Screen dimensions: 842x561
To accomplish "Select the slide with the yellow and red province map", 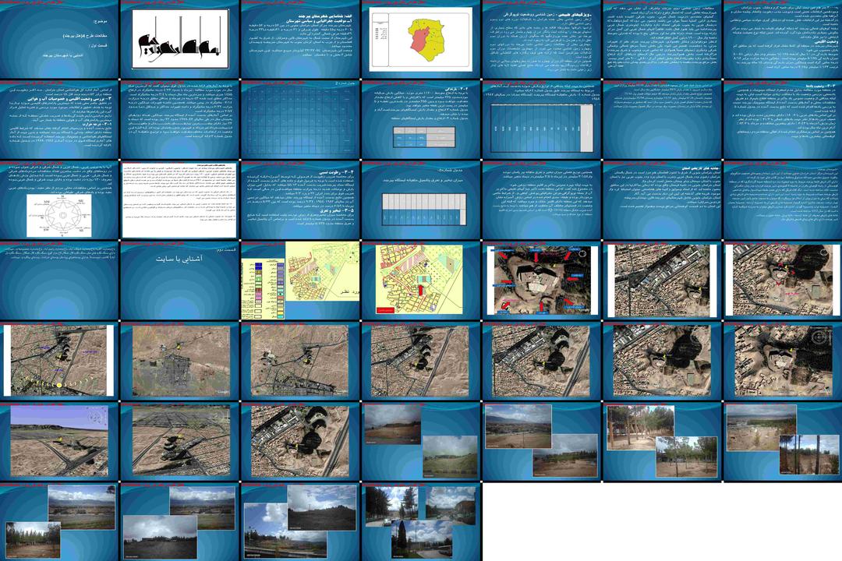I will pyautogui.click(x=421, y=40).
